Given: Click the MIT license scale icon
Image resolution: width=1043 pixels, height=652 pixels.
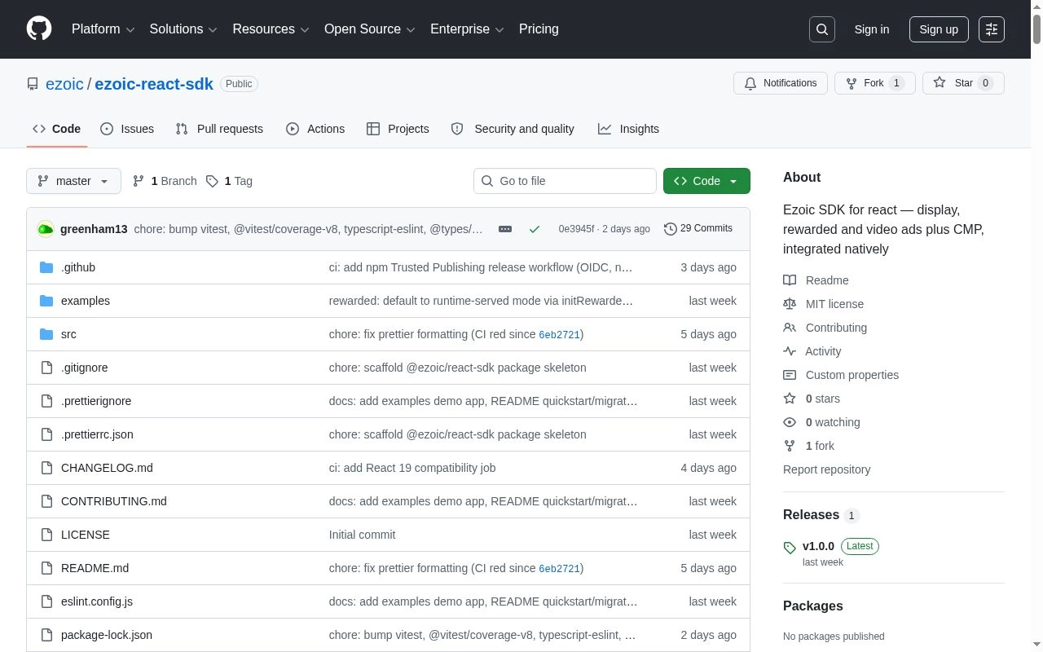Looking at the screenshot, I should [x=790, y=304].
